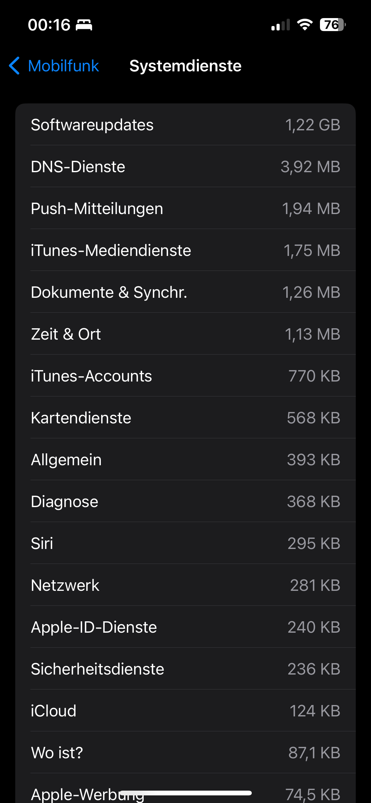
Task: Tap the Diagnose row
Action: [x=185, y=501]
